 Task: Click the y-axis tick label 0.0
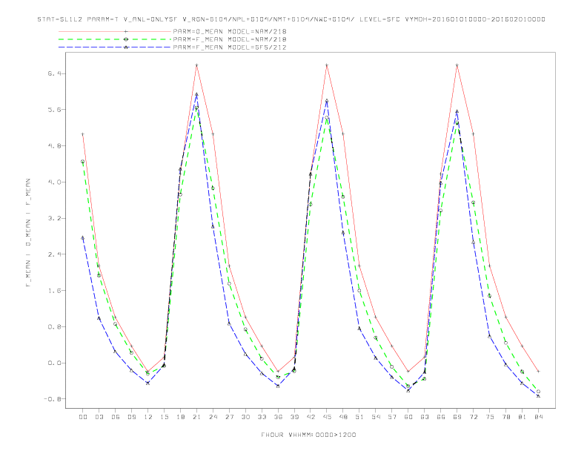(x=54, y=363)
